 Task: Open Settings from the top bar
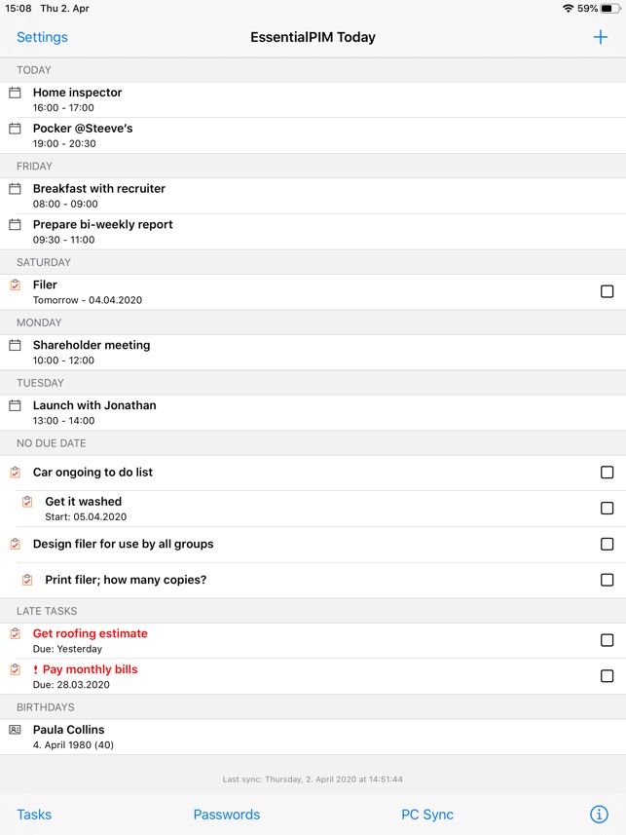(42, 37)
